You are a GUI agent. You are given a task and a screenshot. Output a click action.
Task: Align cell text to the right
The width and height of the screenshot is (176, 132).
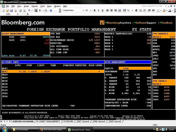pyautogui.click(x=115, y=10)
